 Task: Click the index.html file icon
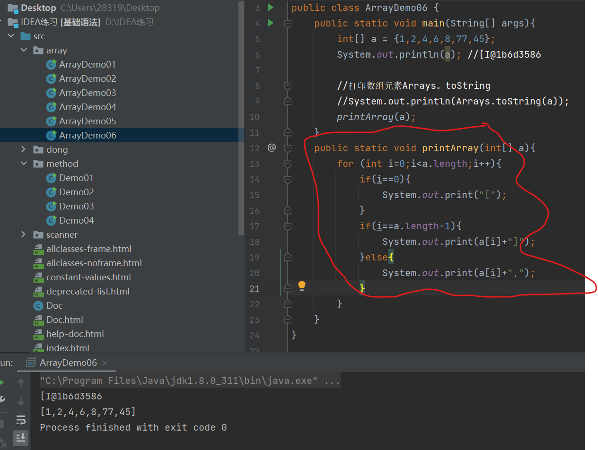point(38,348)
